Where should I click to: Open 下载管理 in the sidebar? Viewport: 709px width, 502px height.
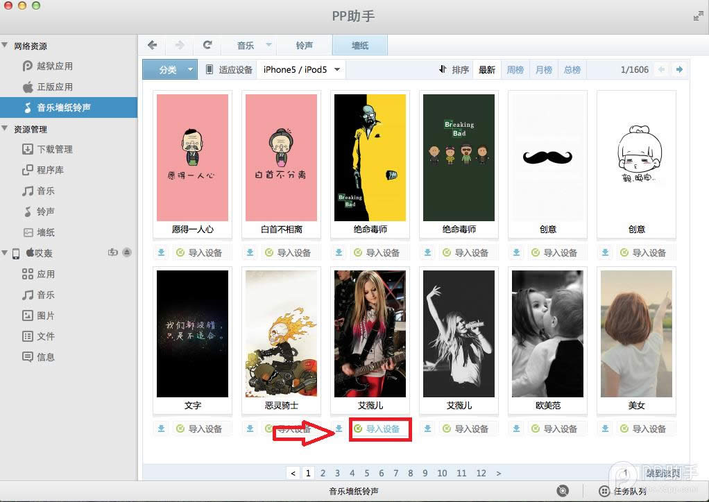click(x=54, y=149)
